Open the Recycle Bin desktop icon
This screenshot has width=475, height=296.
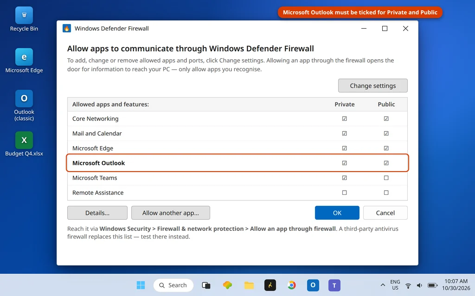24,19
